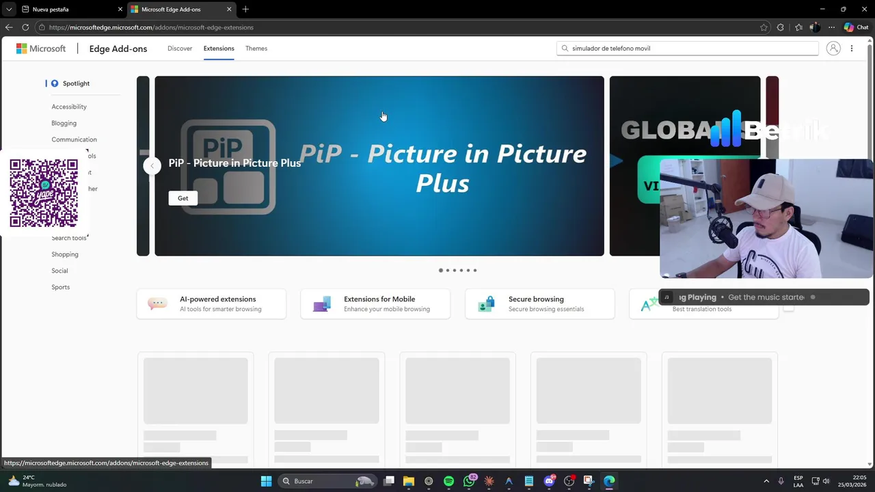The width and height of the screenshot is (875, 492).
Task: Select the Extensions tab
Action: tap(219, 49)
